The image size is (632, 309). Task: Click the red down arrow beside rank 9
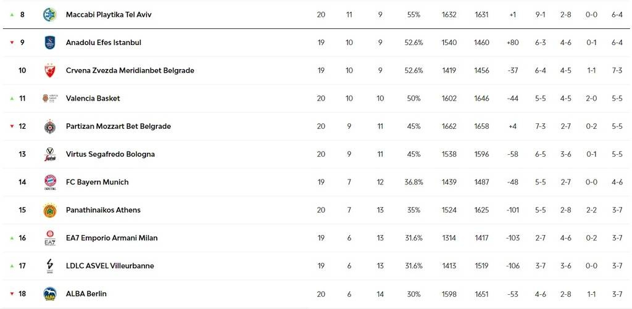point(12,43)
